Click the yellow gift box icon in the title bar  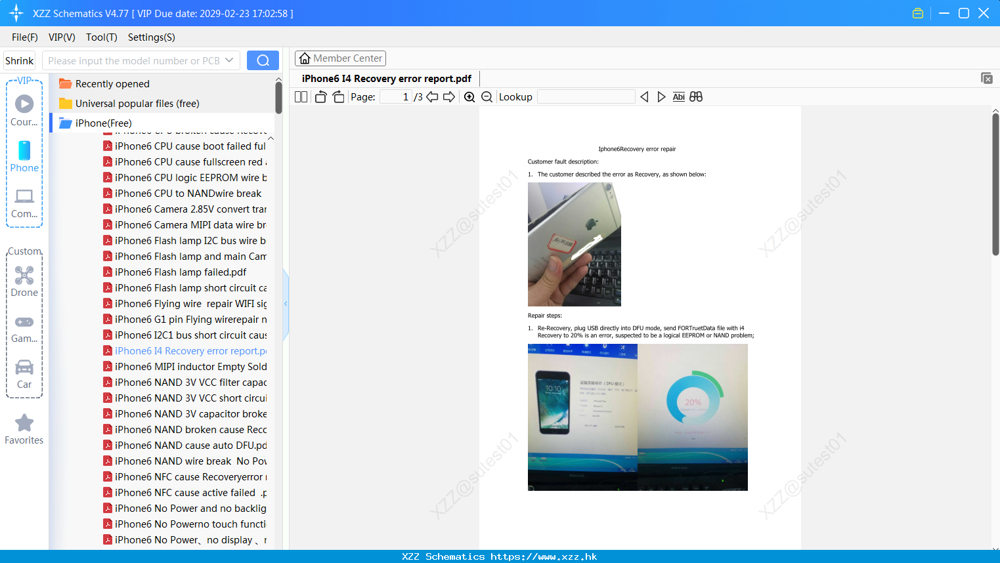click(x=918, y=13)
